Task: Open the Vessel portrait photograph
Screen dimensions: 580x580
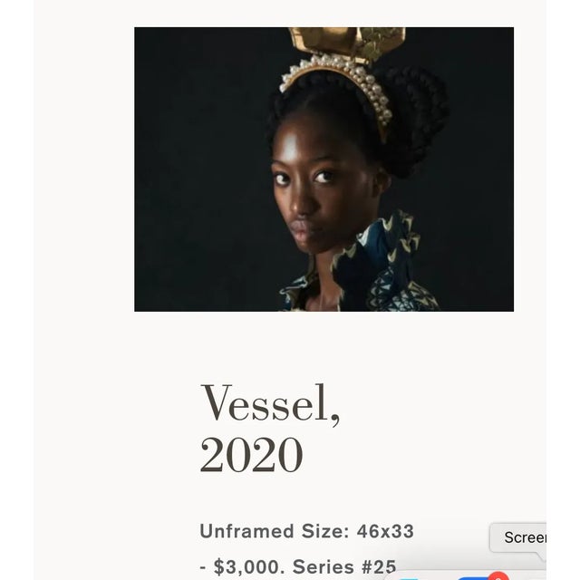Action: 324,169
